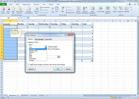Open the Tuesday column filter dropdown

pyautogui.click(x=37, y=24)
